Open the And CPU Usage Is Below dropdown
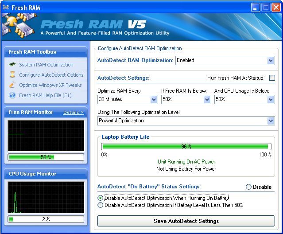283x234 pixels. tap(244, 99)
